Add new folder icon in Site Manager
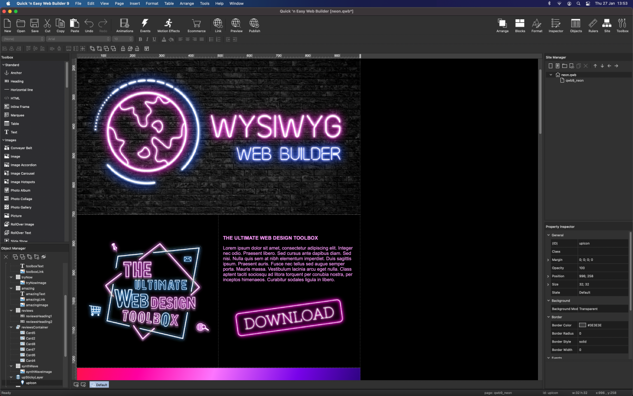Screen dimensions: 633x396 [x=565, y=66]
